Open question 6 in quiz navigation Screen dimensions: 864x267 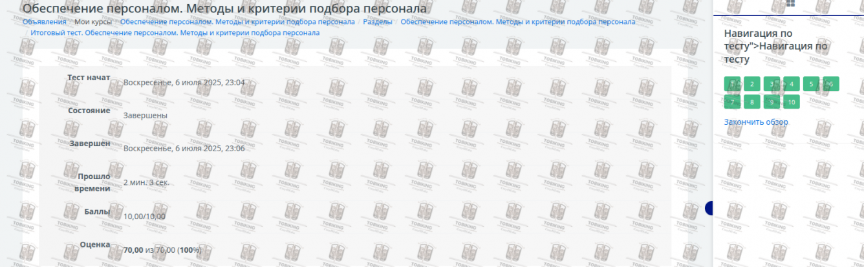pyautogui.click(x=831, y=84)
